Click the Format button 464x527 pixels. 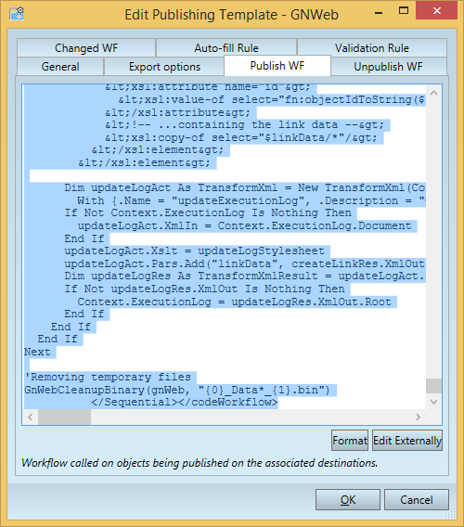[350, 441]
